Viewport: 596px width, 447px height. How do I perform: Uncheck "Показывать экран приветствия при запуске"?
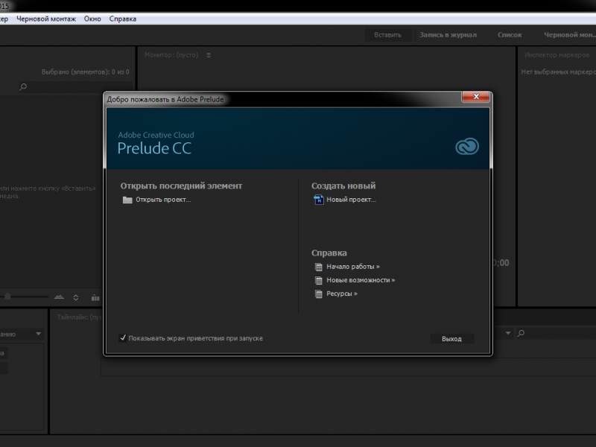123,338
